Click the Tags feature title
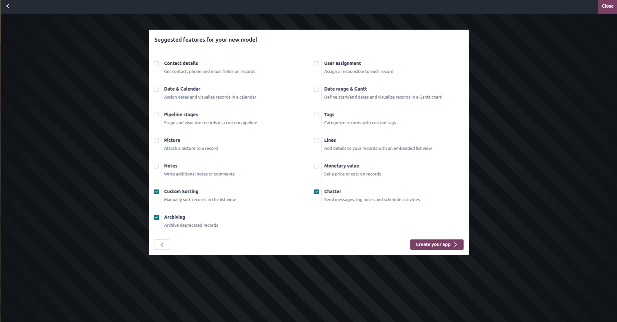 coord(329,115)
